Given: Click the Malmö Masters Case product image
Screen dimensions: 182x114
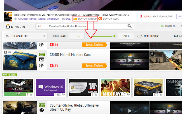Looking at the screenshot, I should (x=20, y=60).
